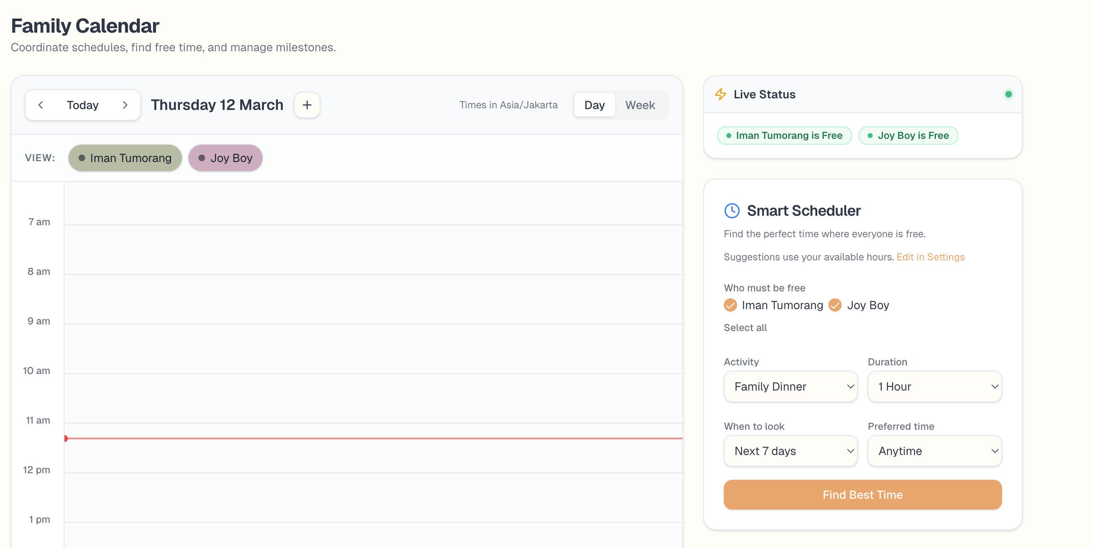
Task: Go to previous day with left chevron
Action: pos(41,105)
